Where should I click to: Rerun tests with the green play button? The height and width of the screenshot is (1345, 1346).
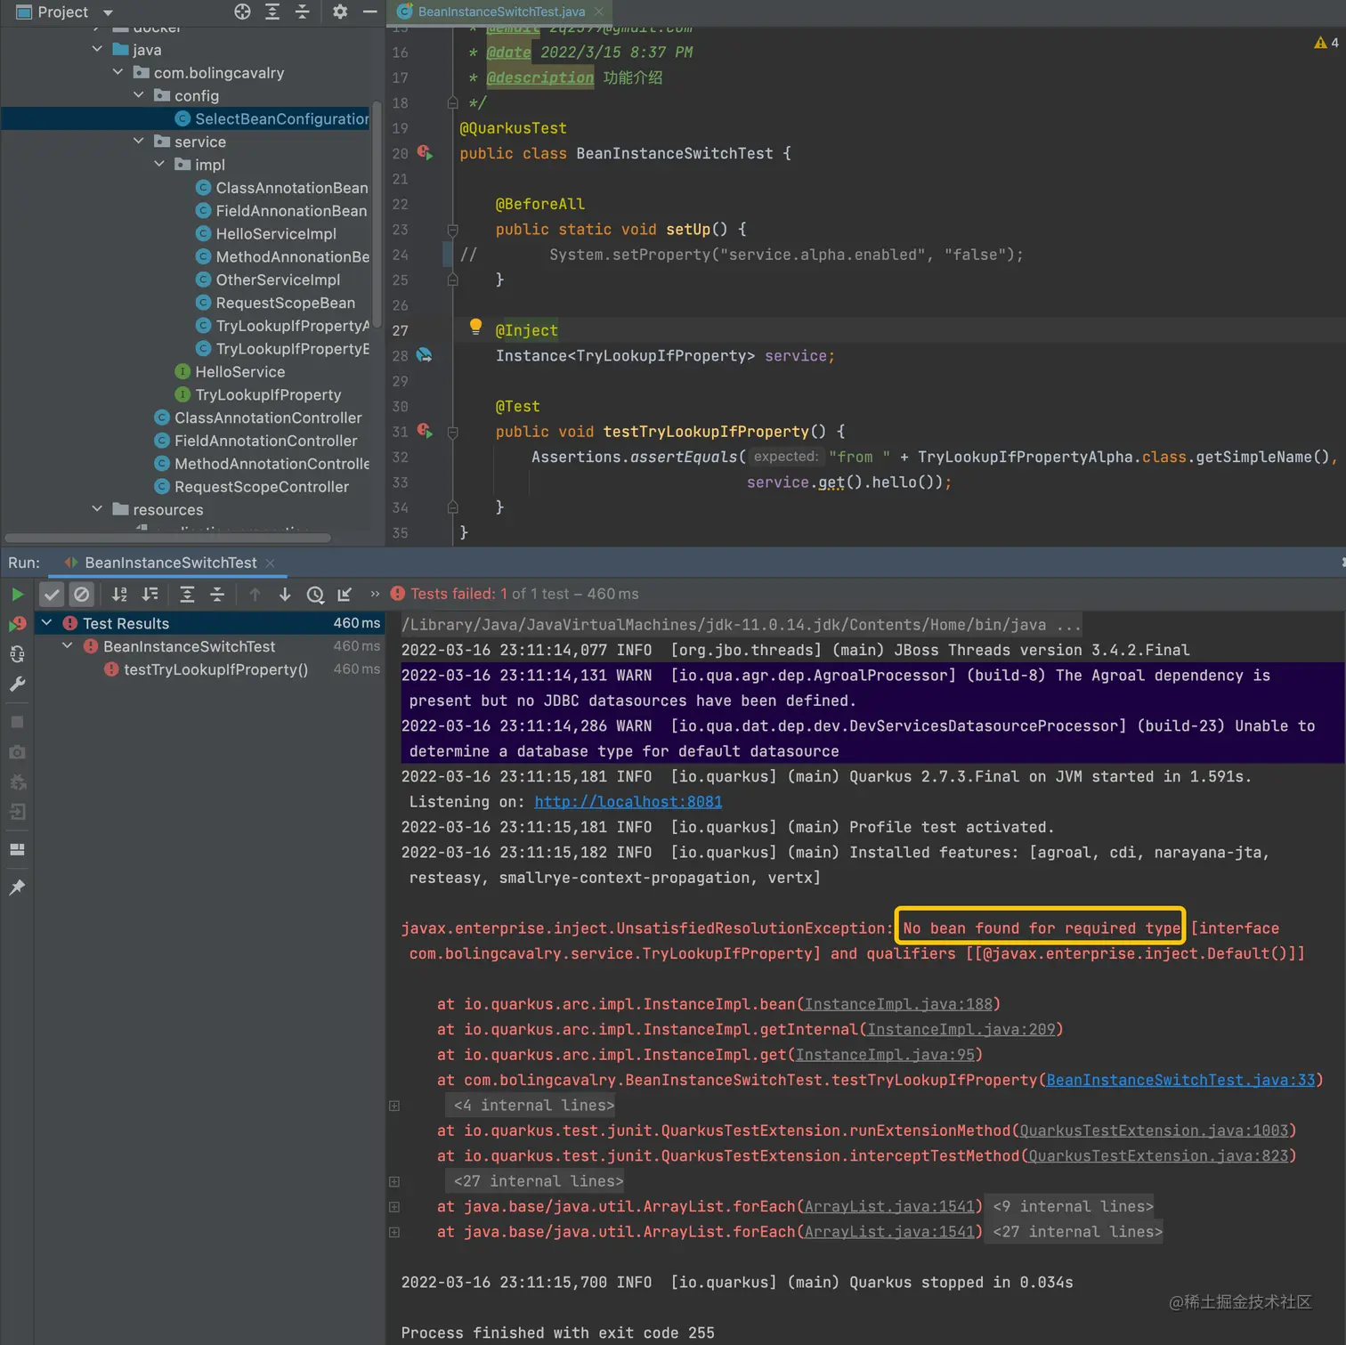[17, 595]
